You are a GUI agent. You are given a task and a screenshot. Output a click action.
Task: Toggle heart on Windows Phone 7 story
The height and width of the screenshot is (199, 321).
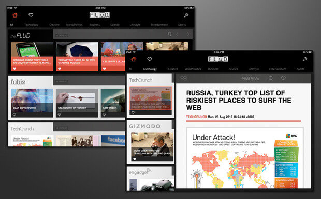[x=14, y=69]
